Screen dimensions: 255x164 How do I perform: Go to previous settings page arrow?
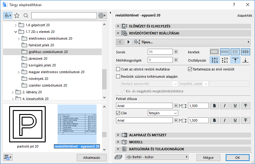pyautogui.click(x=120, y=42)
